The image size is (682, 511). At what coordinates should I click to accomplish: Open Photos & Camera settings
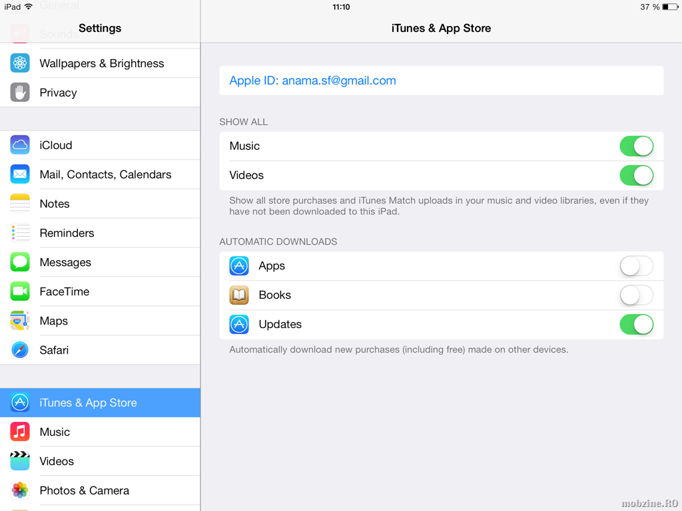[x=100, y=490]
